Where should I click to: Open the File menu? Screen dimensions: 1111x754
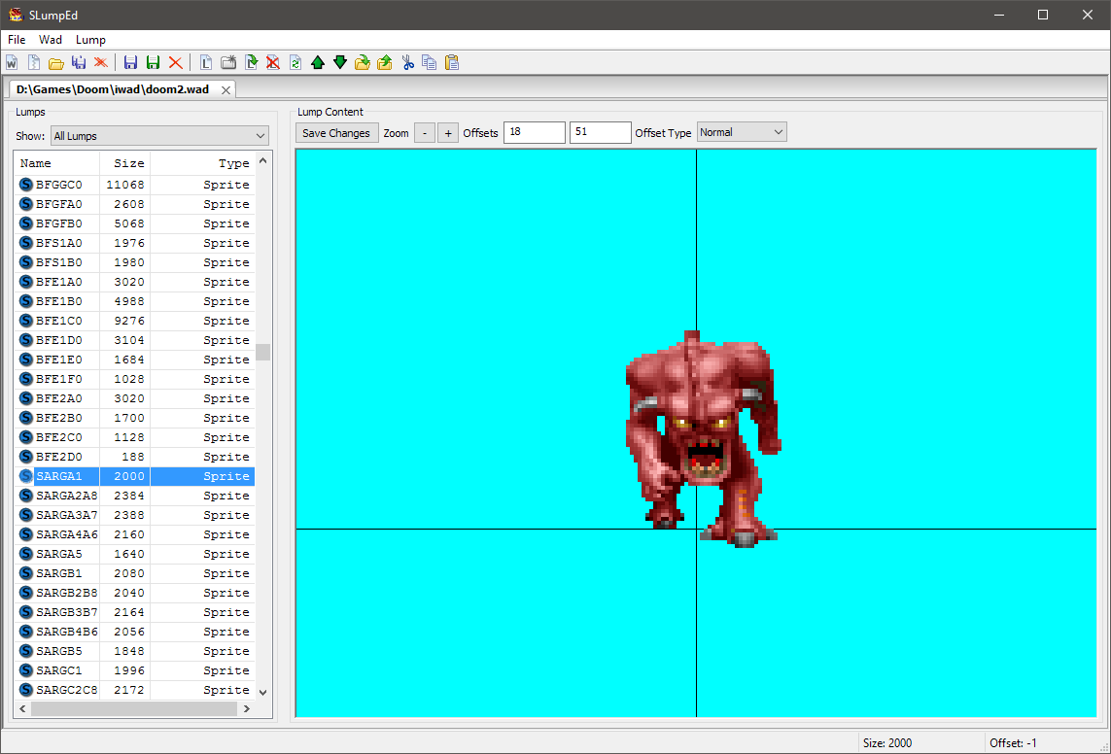tap(17, 40)
